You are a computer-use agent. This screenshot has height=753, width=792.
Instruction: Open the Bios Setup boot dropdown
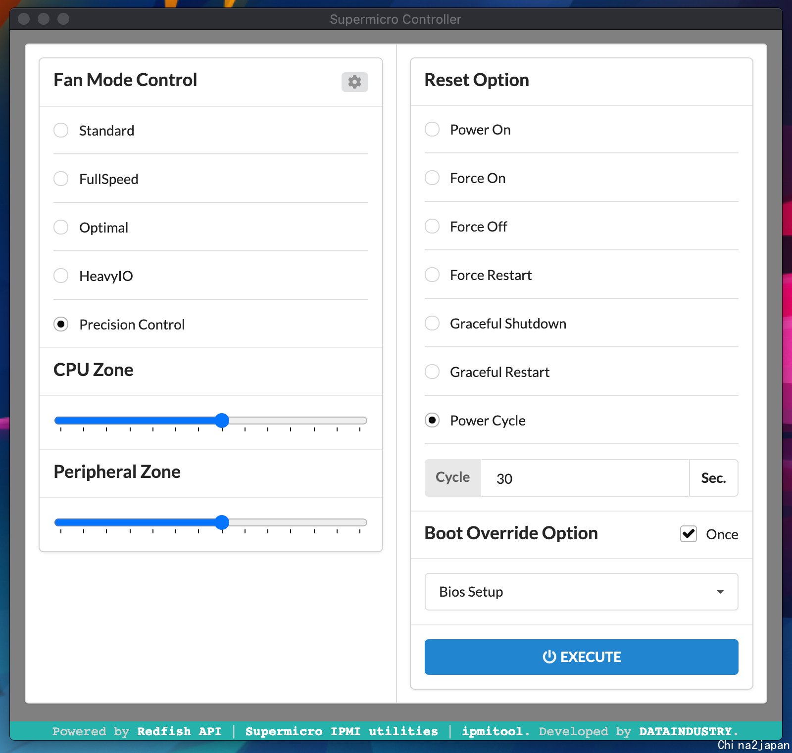click(581, 592)
